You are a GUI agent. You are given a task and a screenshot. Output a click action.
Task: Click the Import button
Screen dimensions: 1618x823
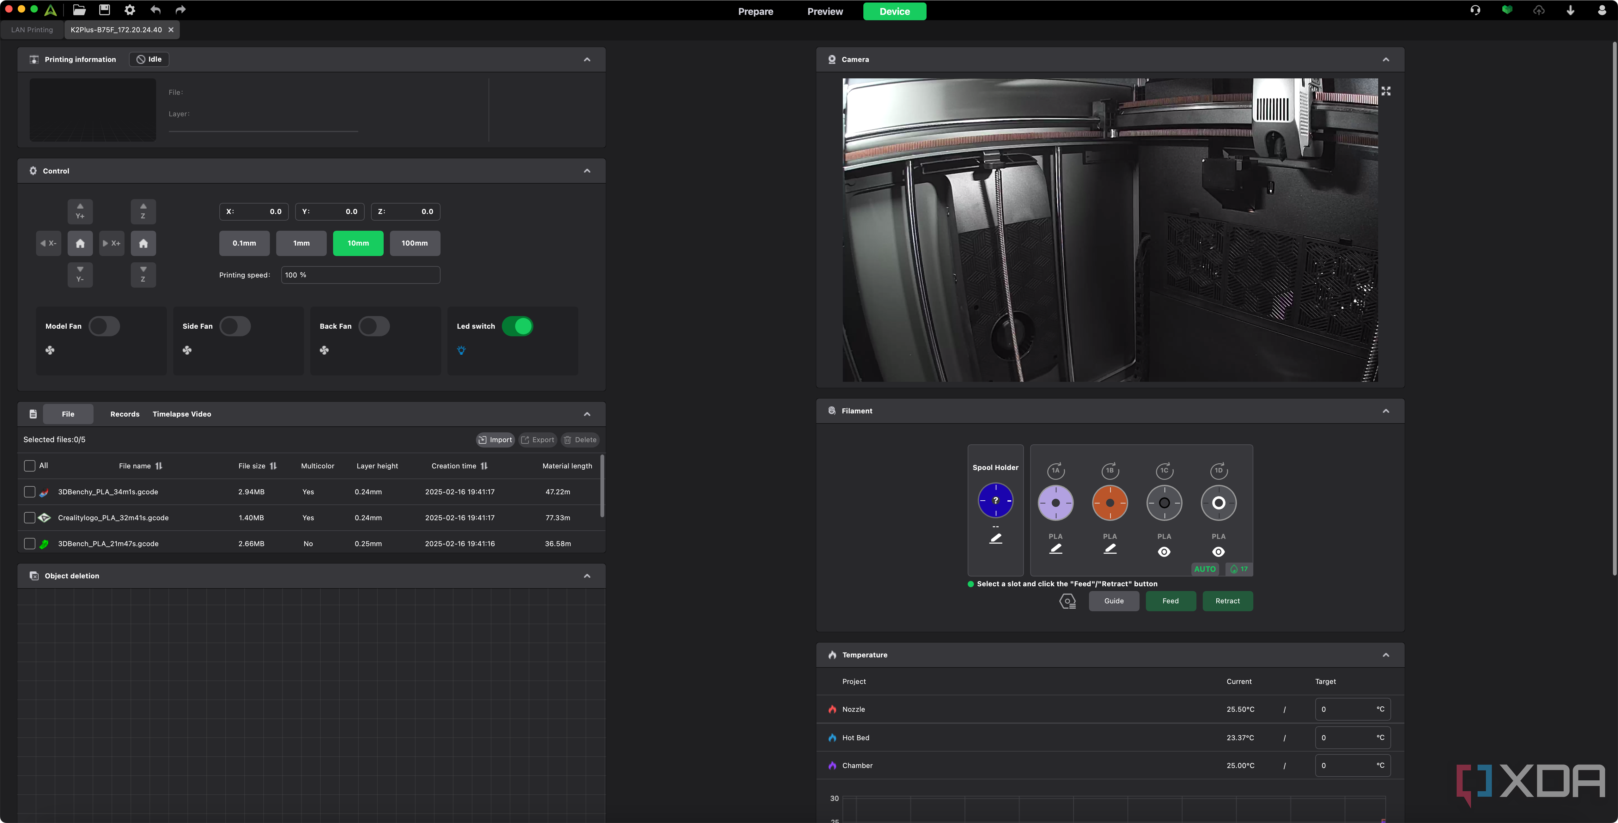tap(496, 440)
